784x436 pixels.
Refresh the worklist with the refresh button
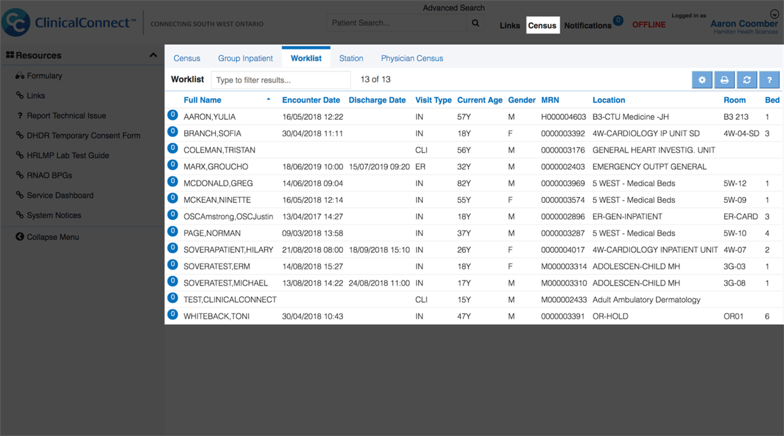pos(746,80)
